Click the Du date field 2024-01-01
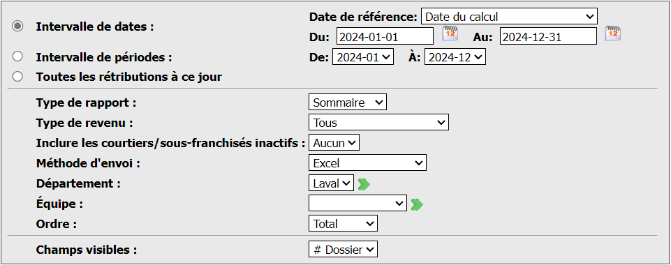The width and height of the screenshot is (671, 265). (x=385, y=36)
